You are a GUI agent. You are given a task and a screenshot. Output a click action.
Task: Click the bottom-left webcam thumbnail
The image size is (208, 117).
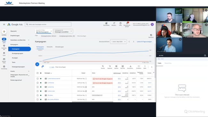point(169,45)
